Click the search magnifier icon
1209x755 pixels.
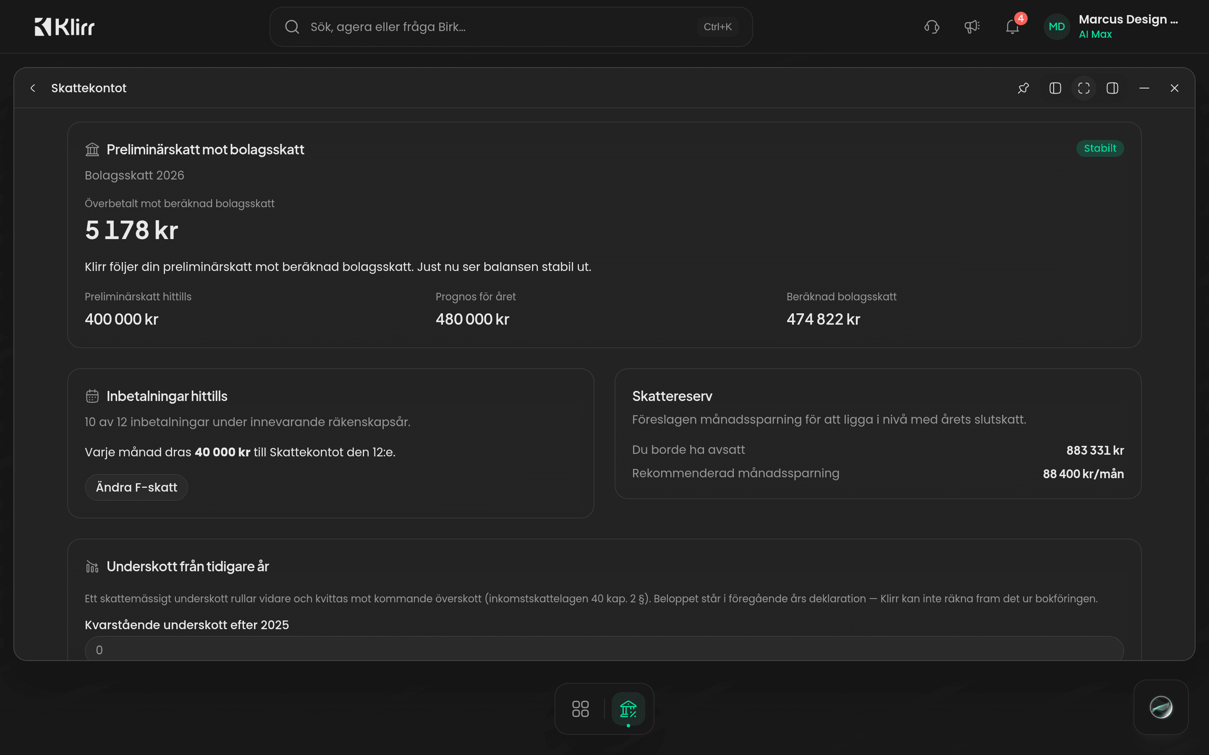point(292,27)
